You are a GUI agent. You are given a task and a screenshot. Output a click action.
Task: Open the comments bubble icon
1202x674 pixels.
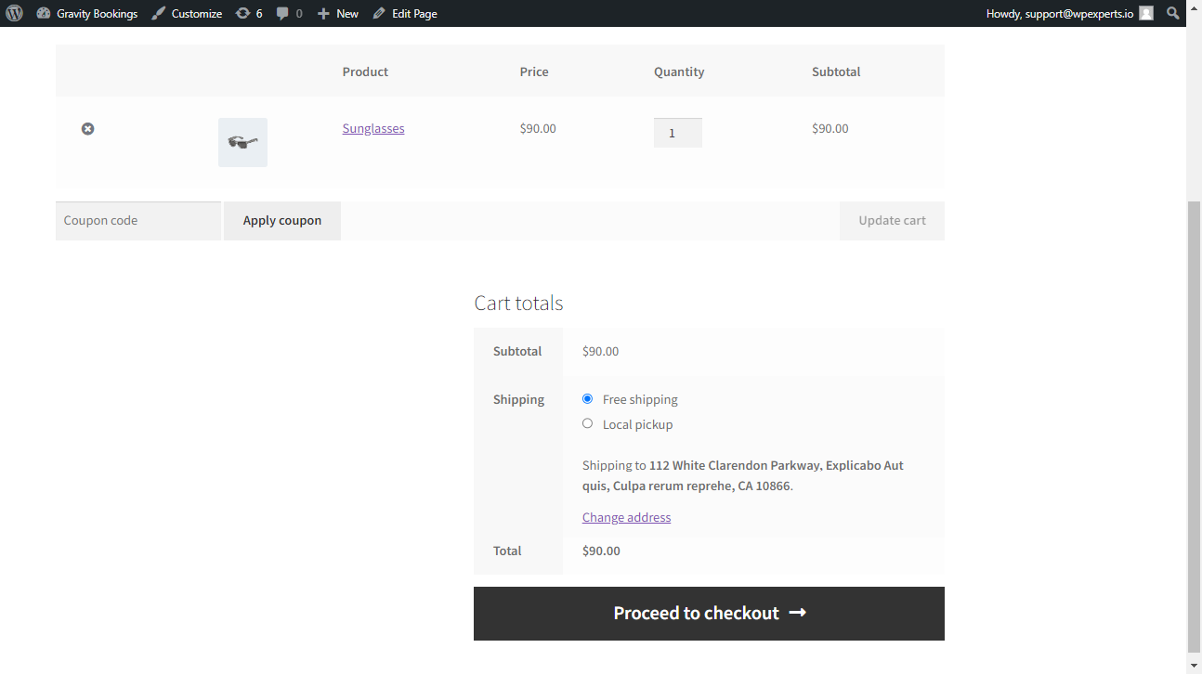coord(282,13)
